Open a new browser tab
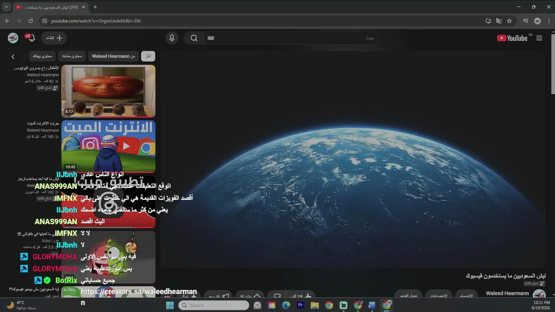 click(95, 7)
